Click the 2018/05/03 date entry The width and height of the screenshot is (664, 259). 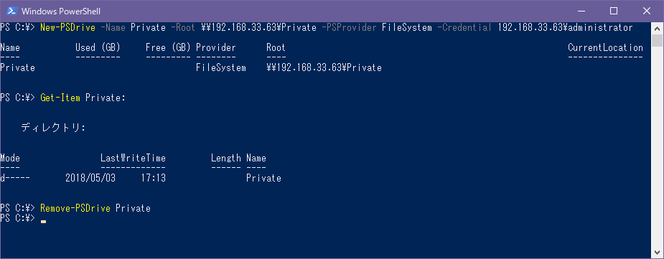click(90, 178)
